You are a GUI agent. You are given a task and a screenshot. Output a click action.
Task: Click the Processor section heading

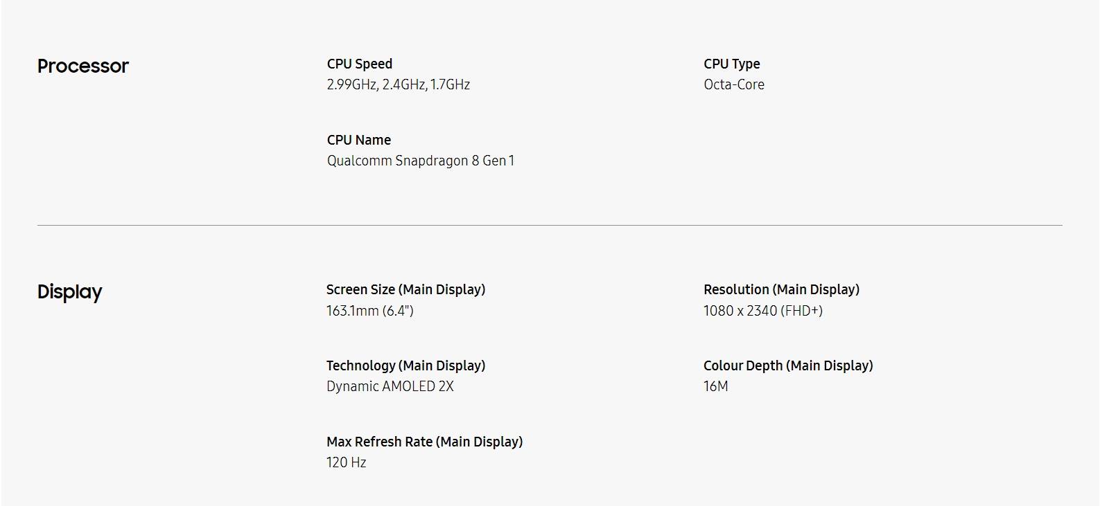(x=83, y=66)
